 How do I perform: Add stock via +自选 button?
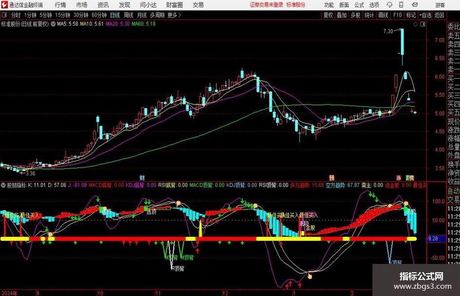(425, 15)
